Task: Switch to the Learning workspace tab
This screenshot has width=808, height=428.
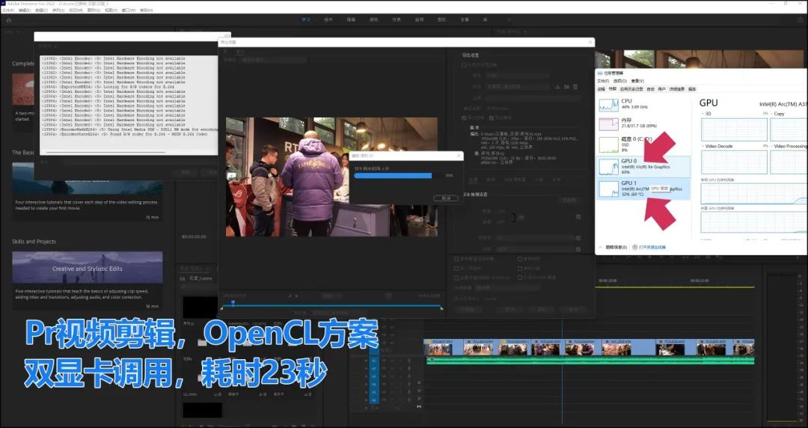Action: click(x=304, y=20)
